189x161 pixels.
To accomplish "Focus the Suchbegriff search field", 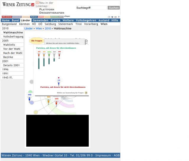I will coord(91,8).
